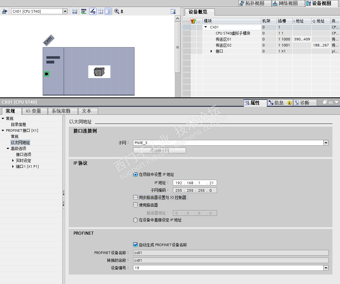Open the 属性 inspector tab
This screenshot has height=284, width=340.
pyautogui.click(x=255, y=103)
